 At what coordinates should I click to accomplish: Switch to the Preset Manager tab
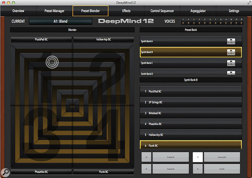coord(54,11)
